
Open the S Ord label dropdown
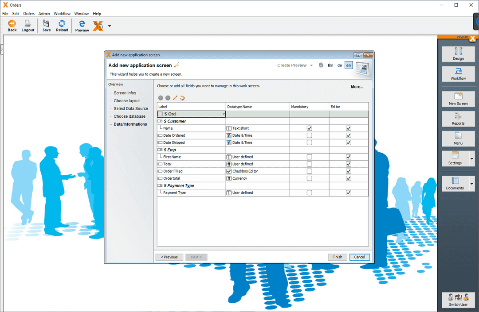click(x=224, y=114)
